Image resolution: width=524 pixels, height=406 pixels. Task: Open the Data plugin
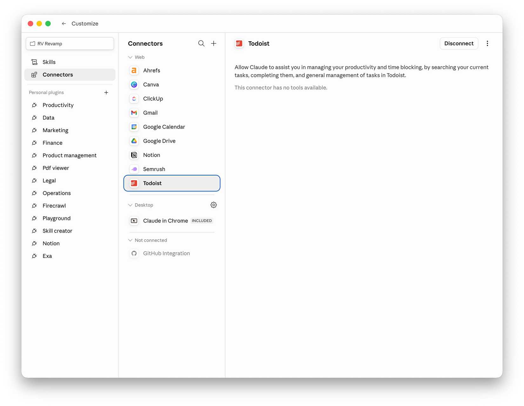[x=70, y=118]
